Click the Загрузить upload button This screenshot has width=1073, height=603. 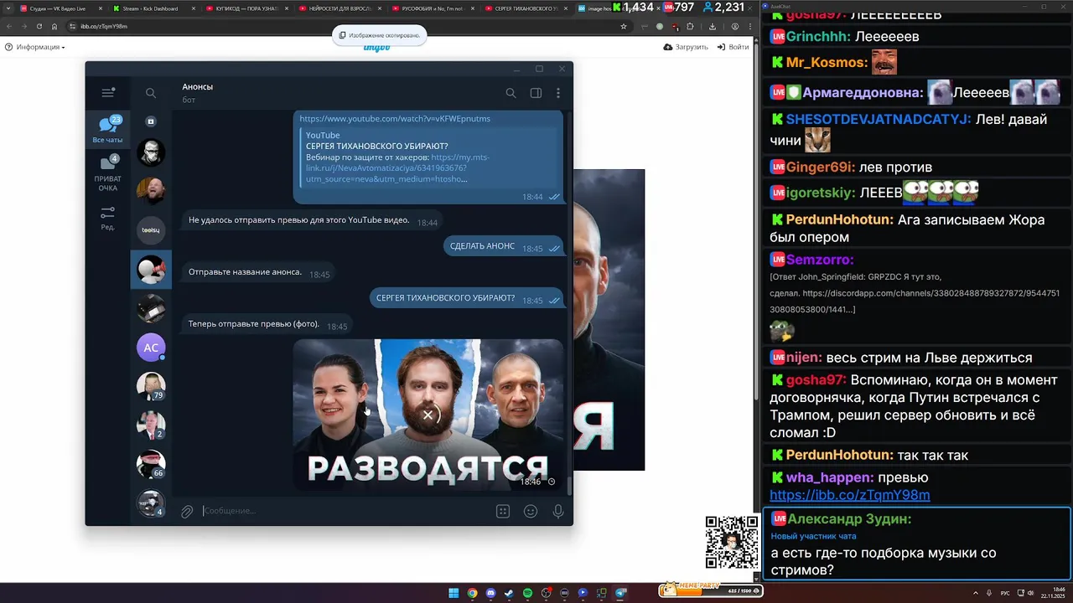(686, 47)
